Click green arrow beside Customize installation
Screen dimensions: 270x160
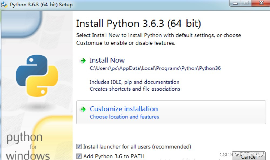pyautogui.click(x=83, y=109)
